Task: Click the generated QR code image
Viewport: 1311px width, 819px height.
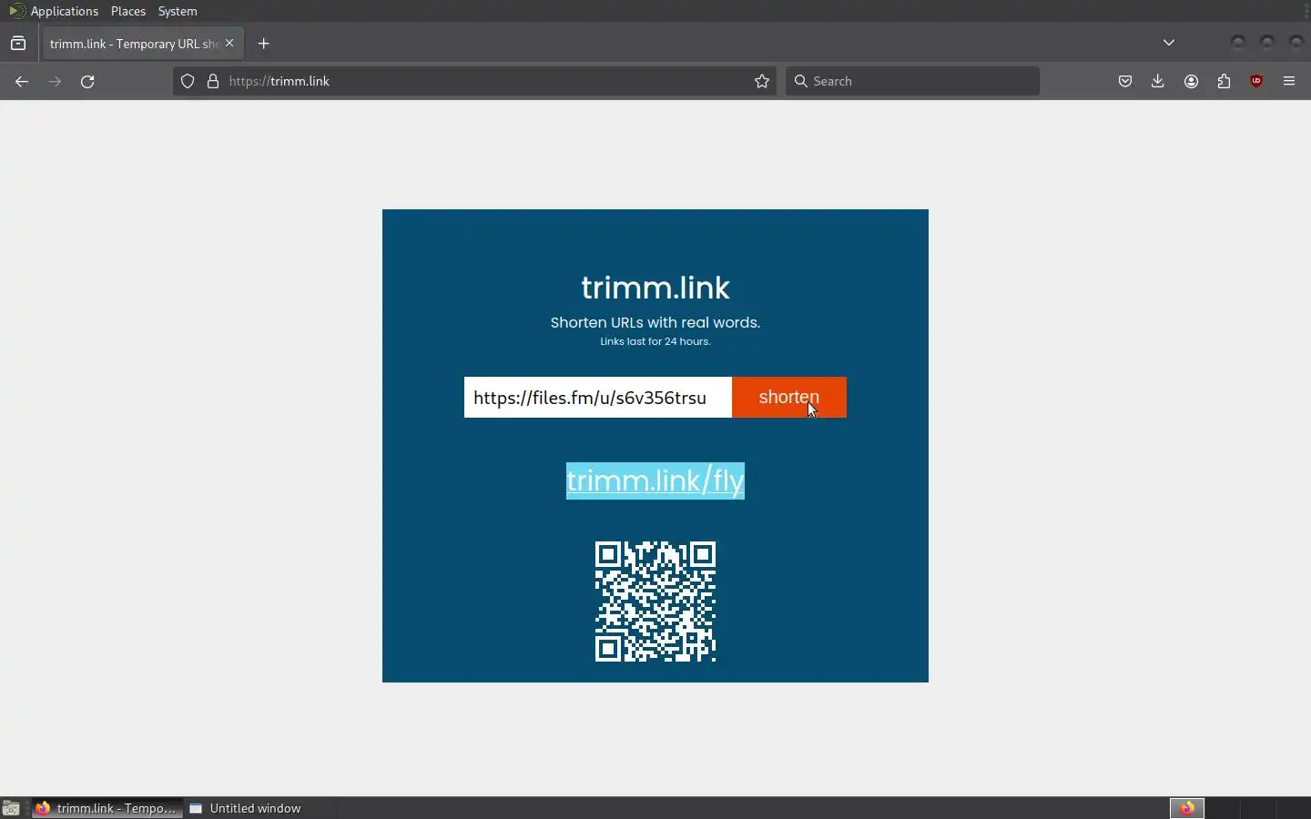Action: point(655,602)
